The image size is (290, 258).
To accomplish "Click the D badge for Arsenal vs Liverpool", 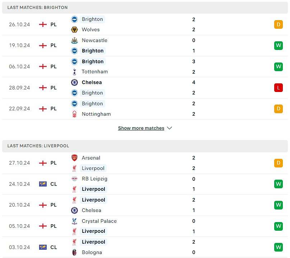I will point(279,163).
